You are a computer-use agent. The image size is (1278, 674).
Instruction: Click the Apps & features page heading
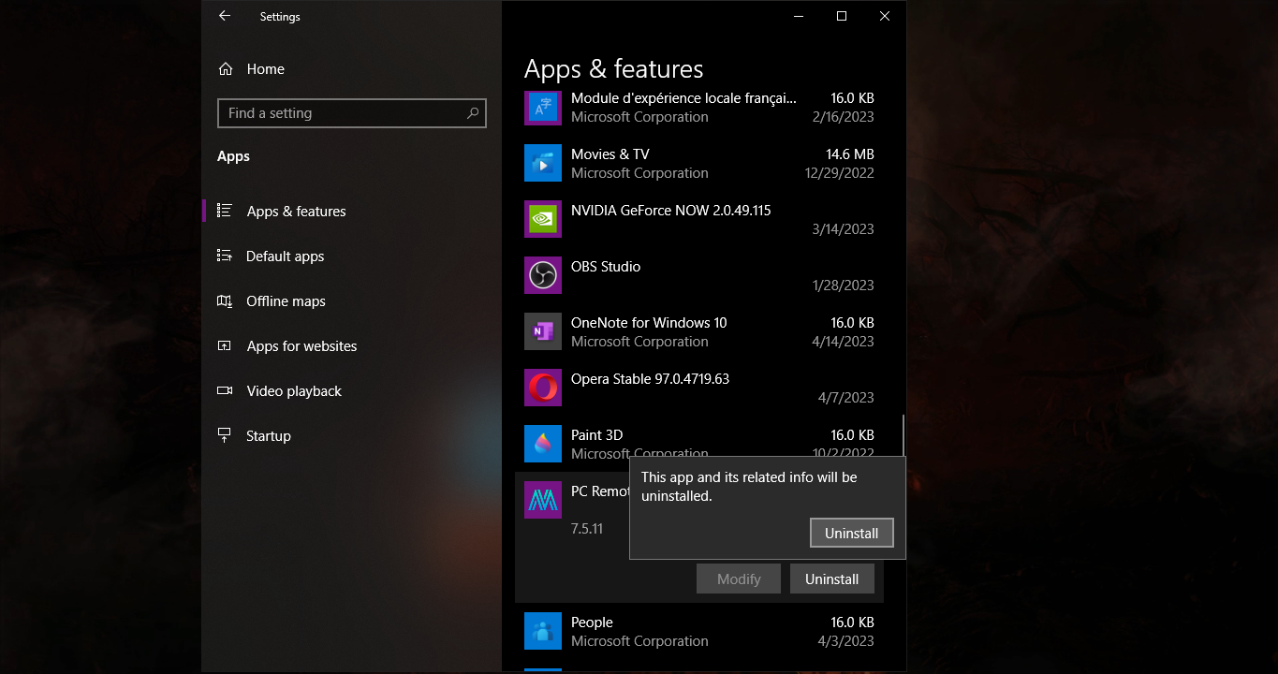coord(613,69)
